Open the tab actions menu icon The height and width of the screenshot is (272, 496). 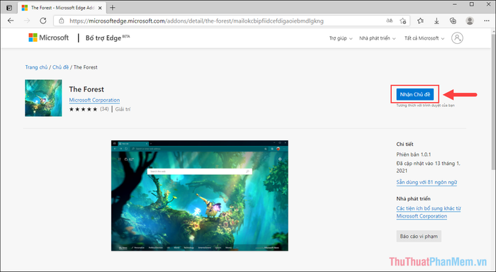pos(9,8)
